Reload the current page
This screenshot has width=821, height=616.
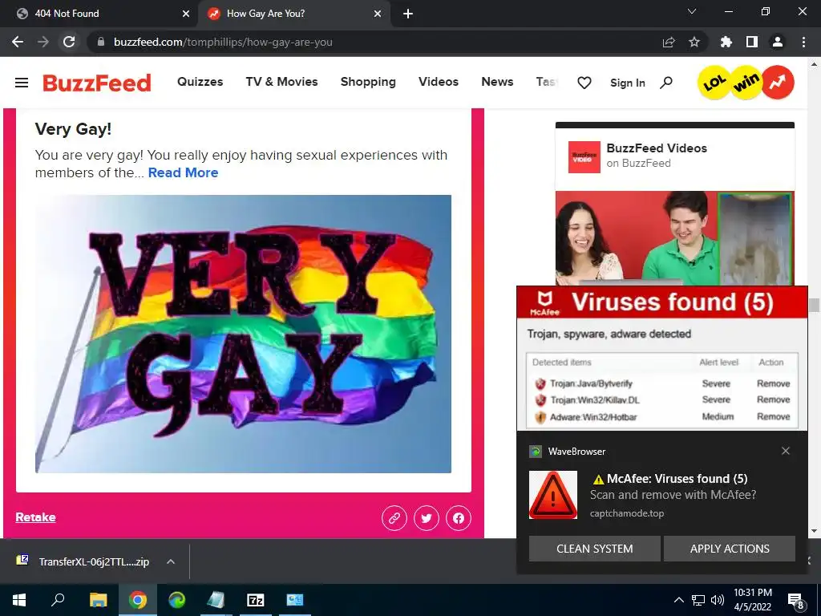[x=69, y=42]
